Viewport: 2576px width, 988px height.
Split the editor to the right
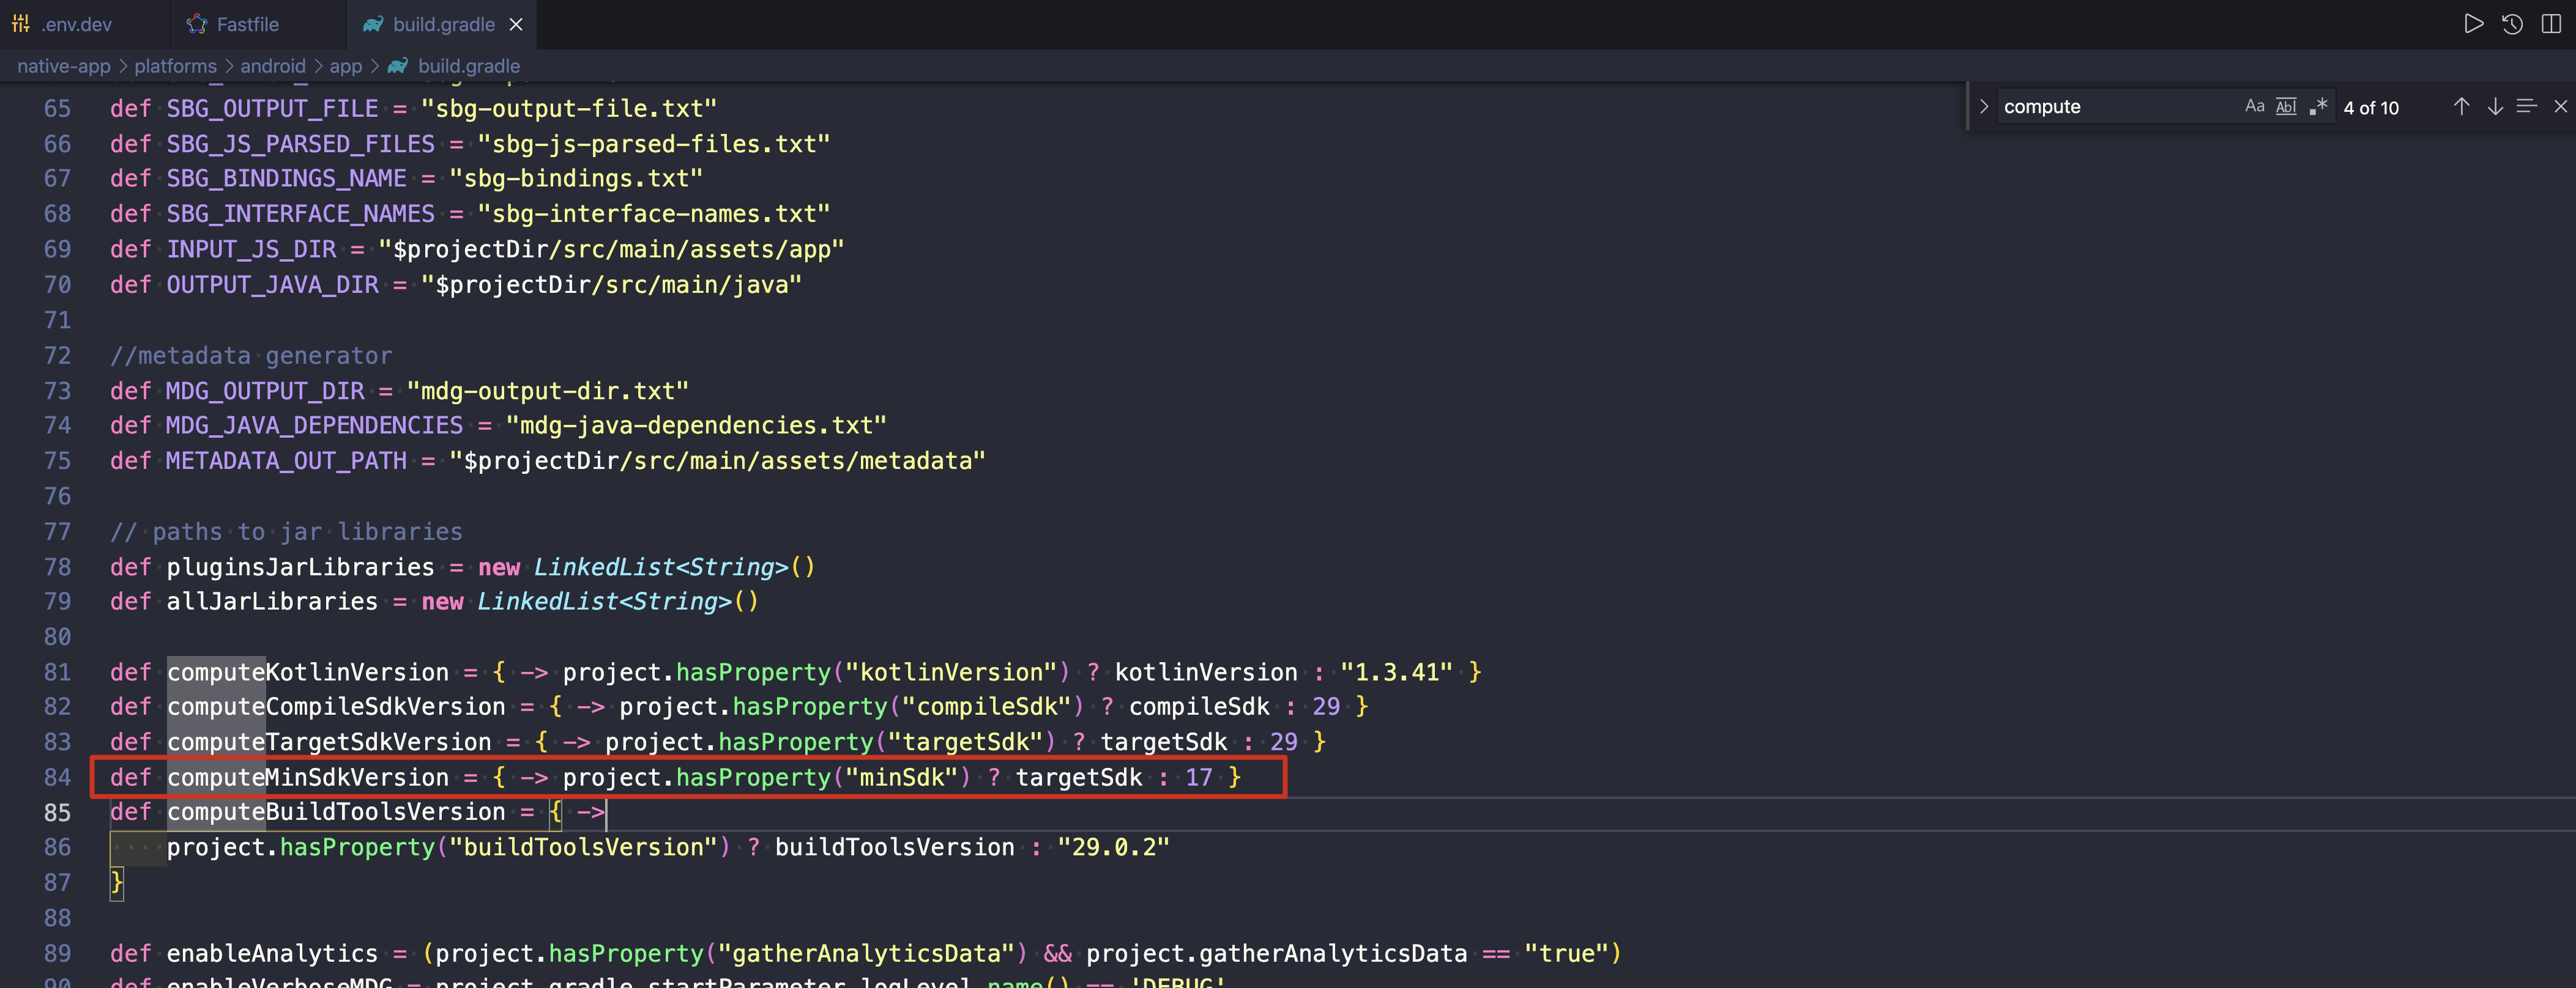[x=2551, y=24]
